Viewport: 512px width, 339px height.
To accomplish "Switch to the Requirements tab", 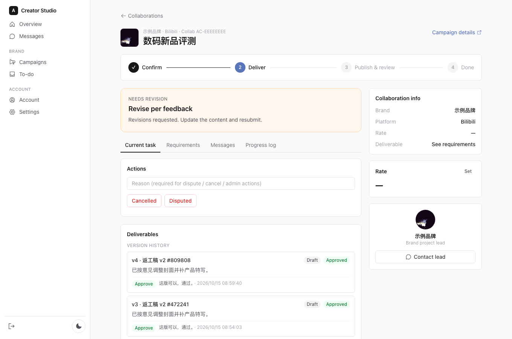I will [183, 145].
